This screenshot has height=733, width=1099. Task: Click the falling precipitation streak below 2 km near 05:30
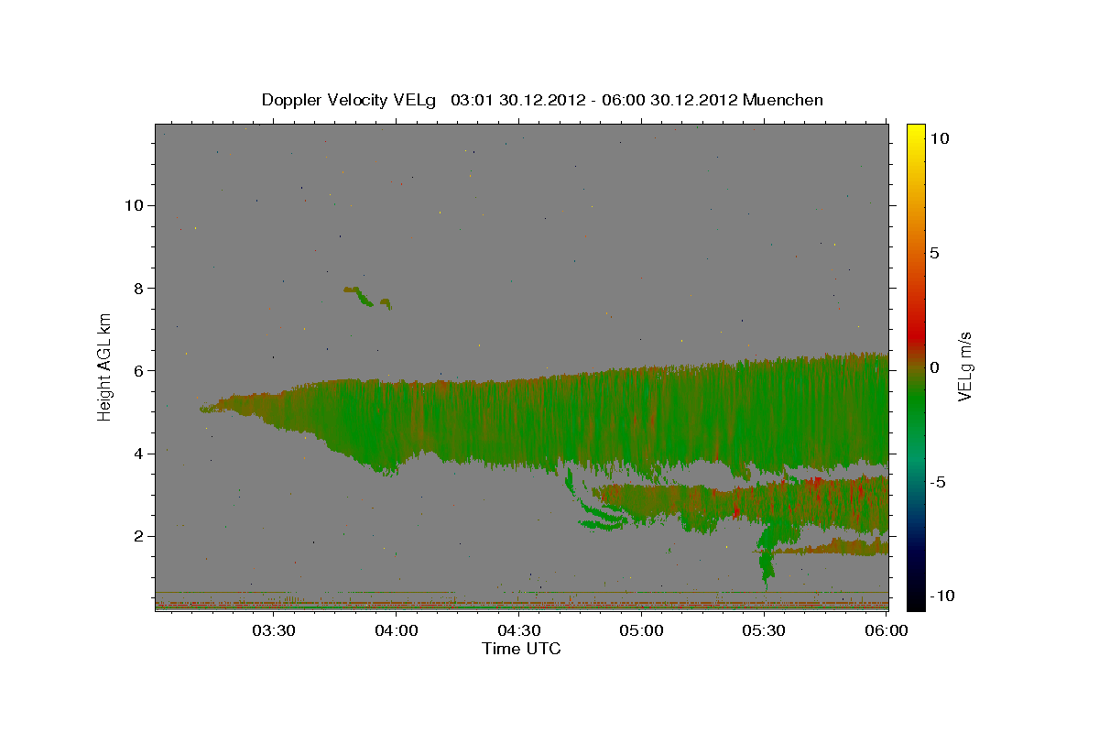point(767,557)
